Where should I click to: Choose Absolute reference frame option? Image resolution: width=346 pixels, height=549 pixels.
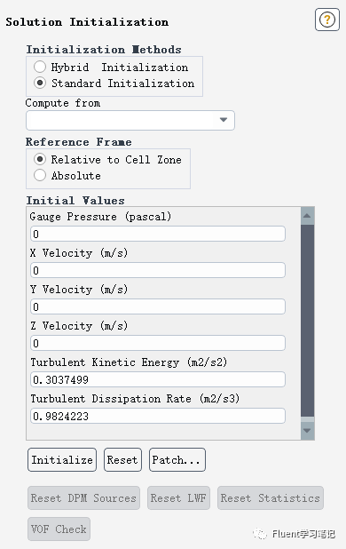click(40, 175)
